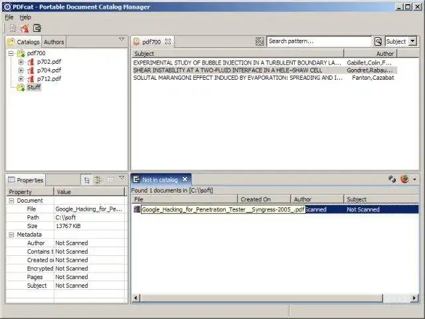Select the pdf700 editor tab
425x319 pixels.
tap(151, 42)
